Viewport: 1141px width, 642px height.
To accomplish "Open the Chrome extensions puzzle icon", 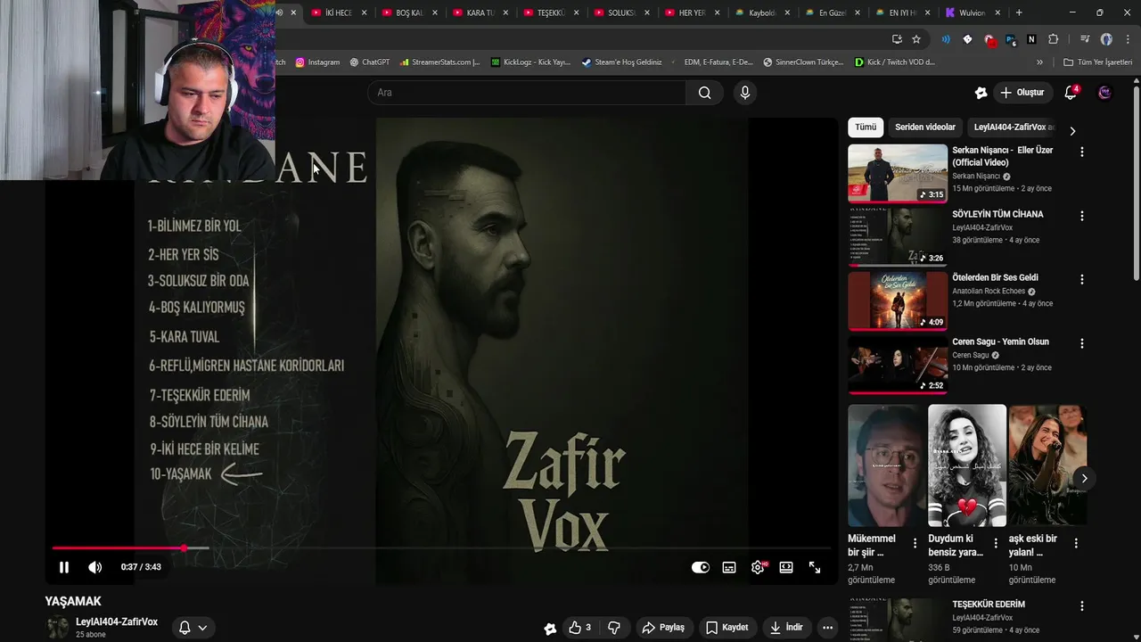I will 1054,39.
